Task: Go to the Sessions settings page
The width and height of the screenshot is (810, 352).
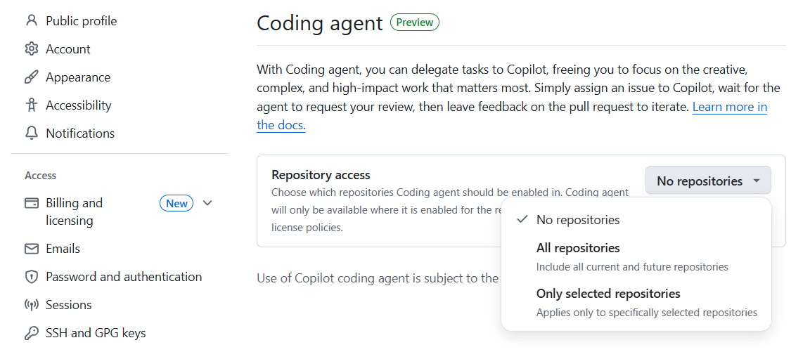Action: 69,305
